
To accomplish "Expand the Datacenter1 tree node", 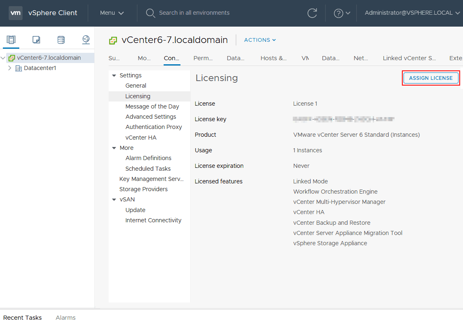I will tap(10, 68).
